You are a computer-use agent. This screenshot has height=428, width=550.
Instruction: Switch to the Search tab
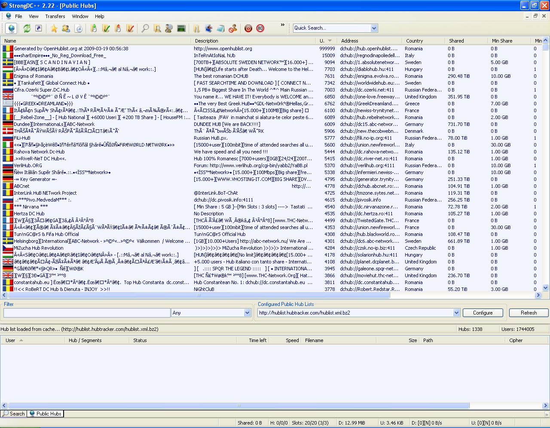tap(14, 414)
